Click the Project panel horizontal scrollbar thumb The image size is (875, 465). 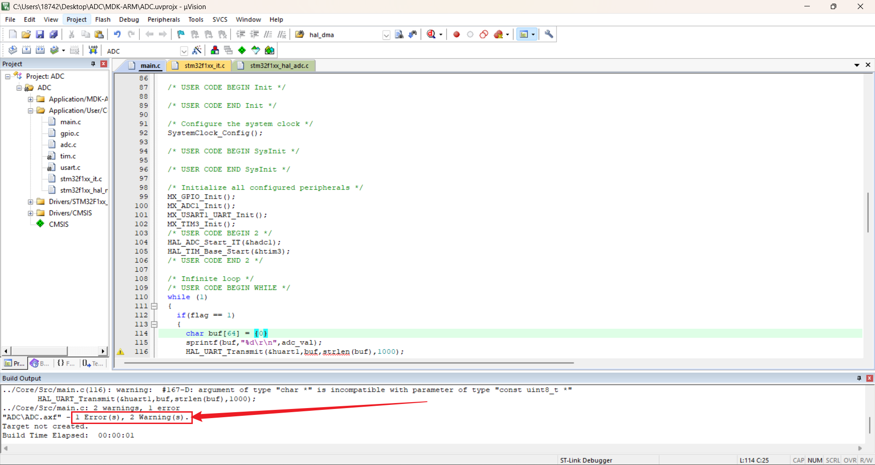[39, 351]
